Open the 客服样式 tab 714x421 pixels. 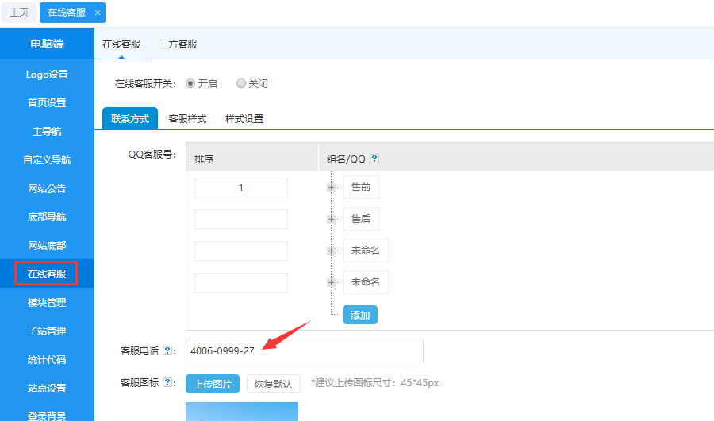(187, 119)
